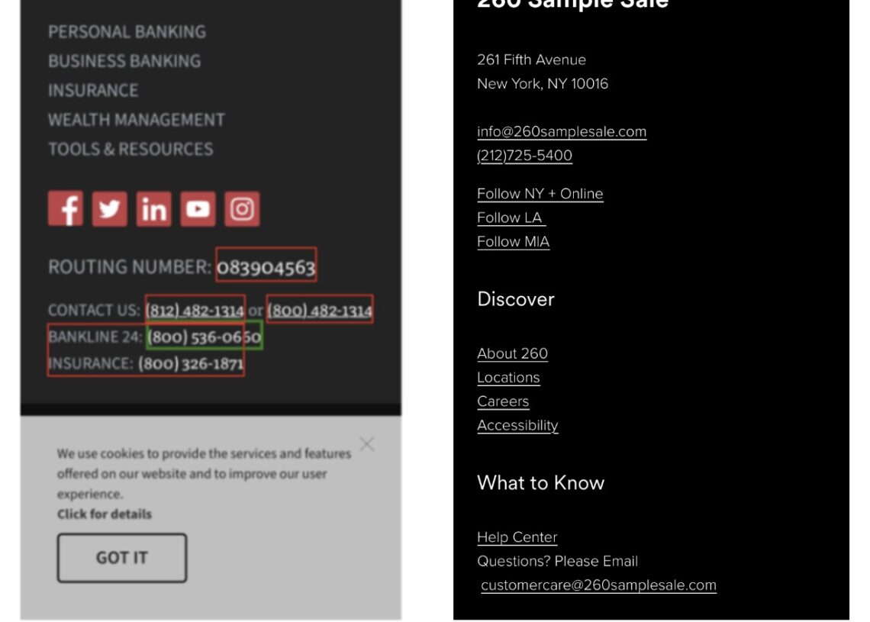870x622 pixels.
Task: Open Tools & Resources
Action: (x=130, y=149)
